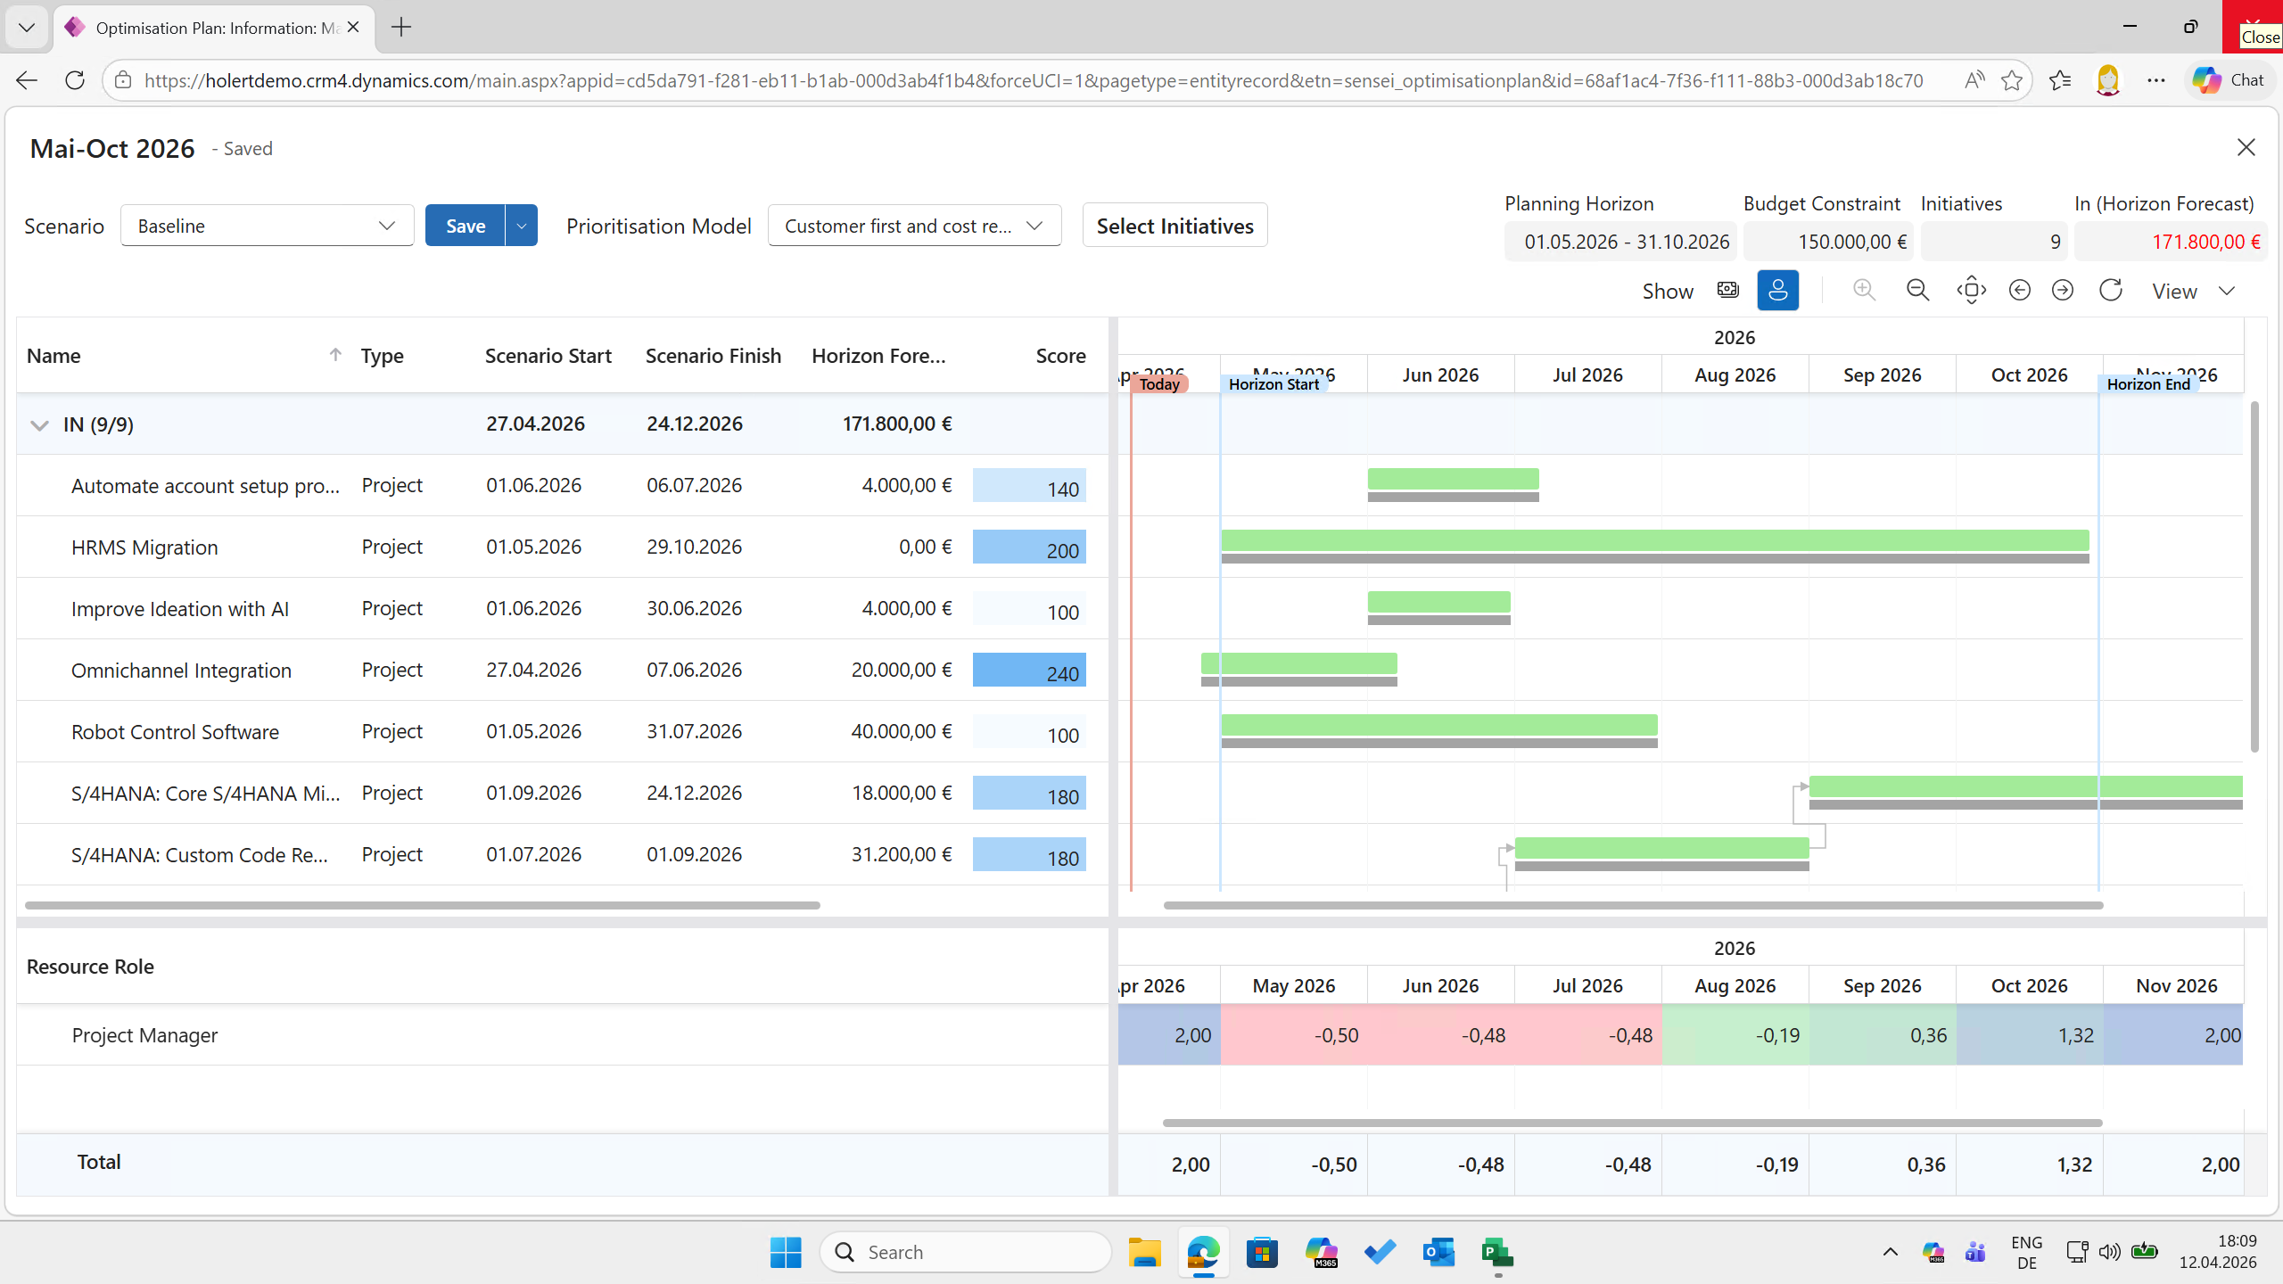Open the Save split-button arrow
The height and width of the screenshot is (1284, 2283).
(x=522, y=226)
